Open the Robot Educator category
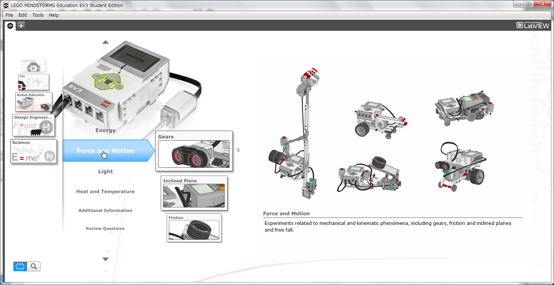This screenshot has height=285, width=554. 34,102
